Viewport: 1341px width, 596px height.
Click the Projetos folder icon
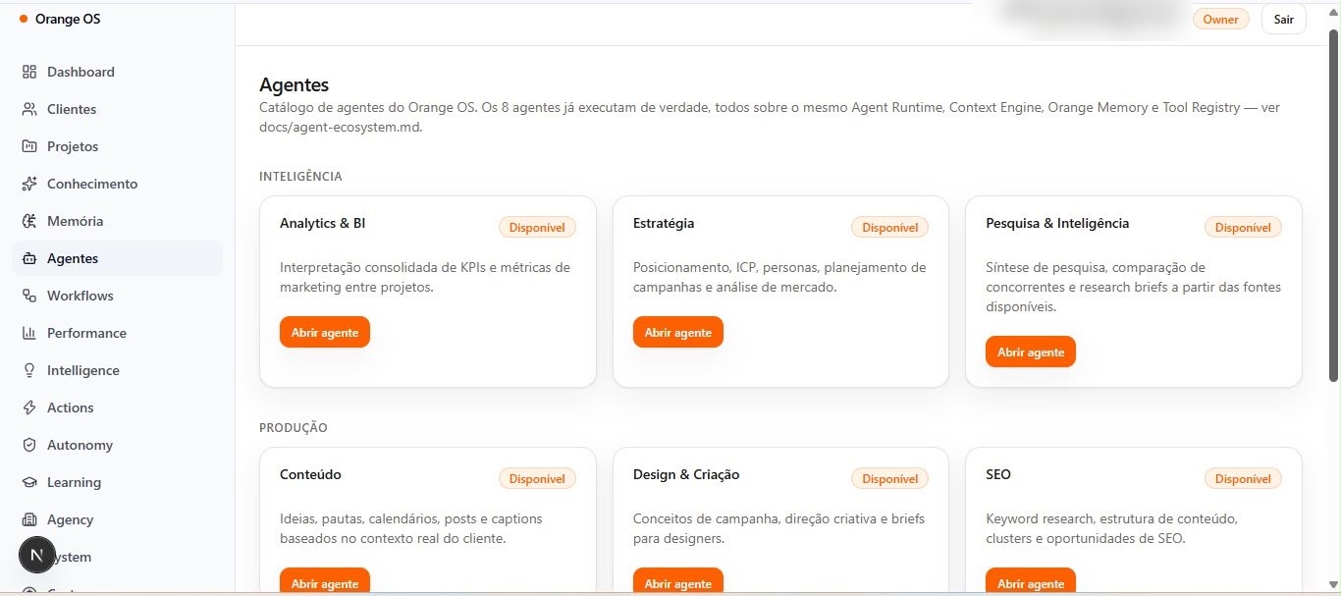[29, 146]
